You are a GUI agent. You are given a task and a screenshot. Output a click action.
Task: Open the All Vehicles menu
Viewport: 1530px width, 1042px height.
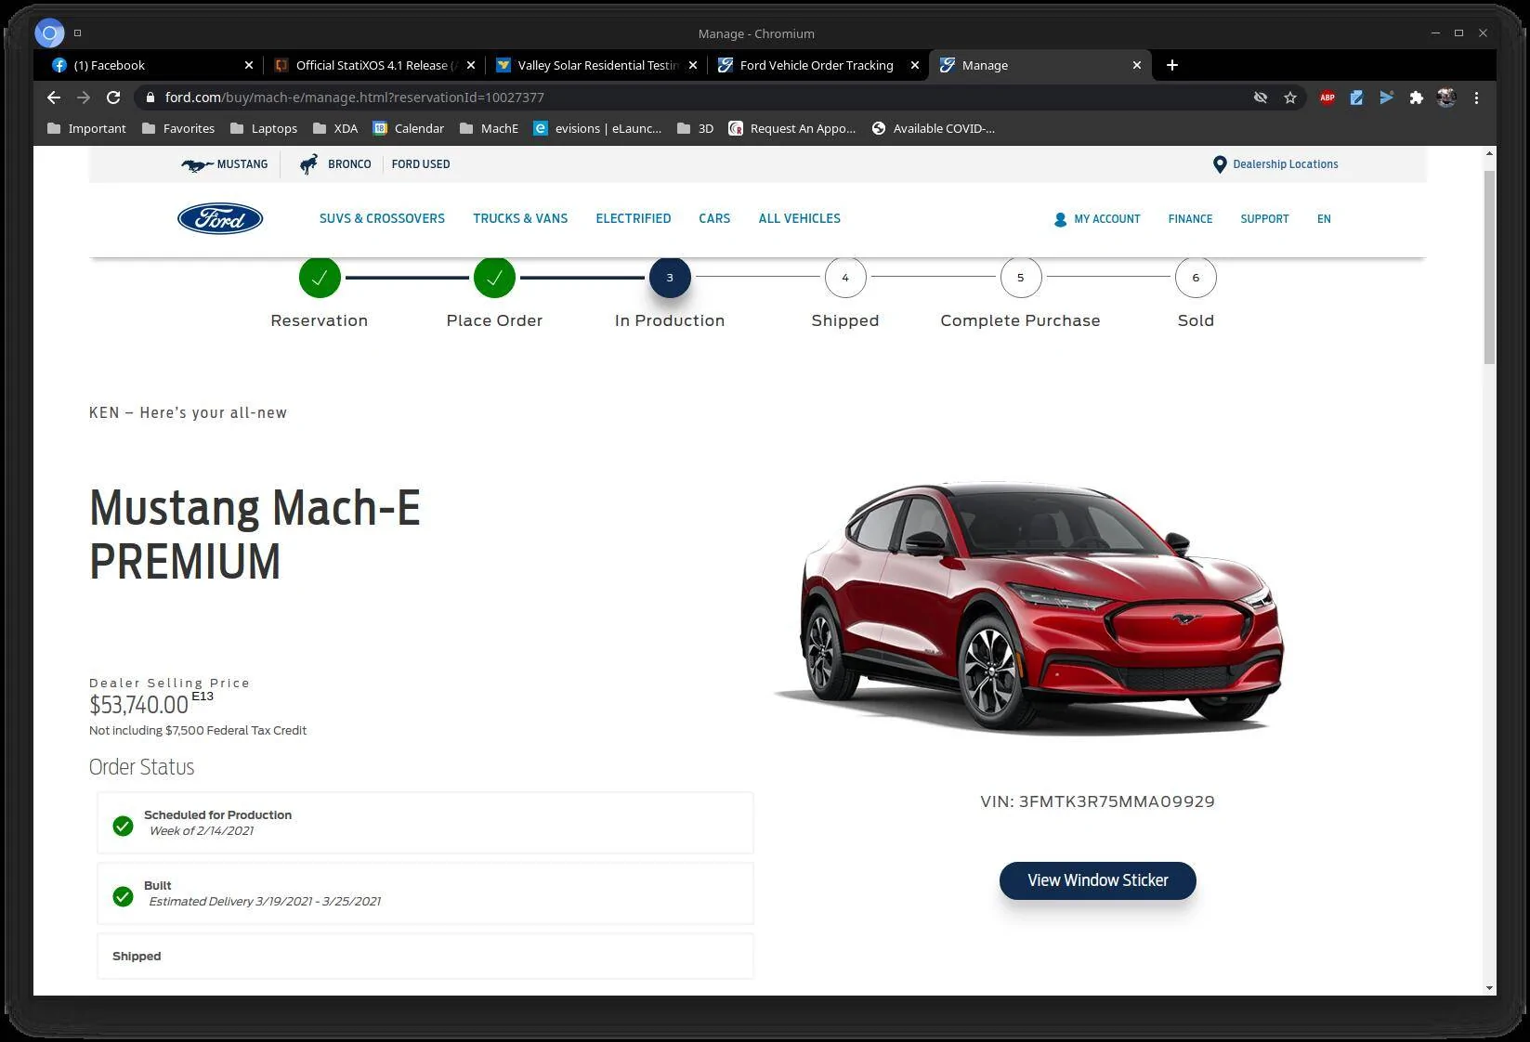pos(799,219)
